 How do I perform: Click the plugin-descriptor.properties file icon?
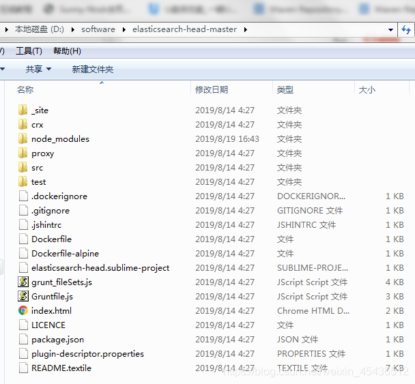[23, 353]
